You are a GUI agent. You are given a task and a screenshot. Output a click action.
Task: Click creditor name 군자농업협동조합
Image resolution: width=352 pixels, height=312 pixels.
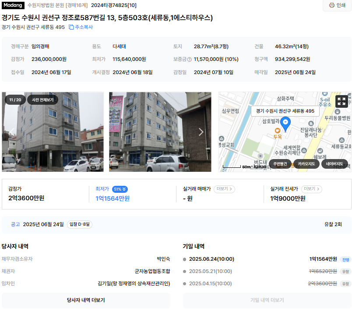point(152,271)
